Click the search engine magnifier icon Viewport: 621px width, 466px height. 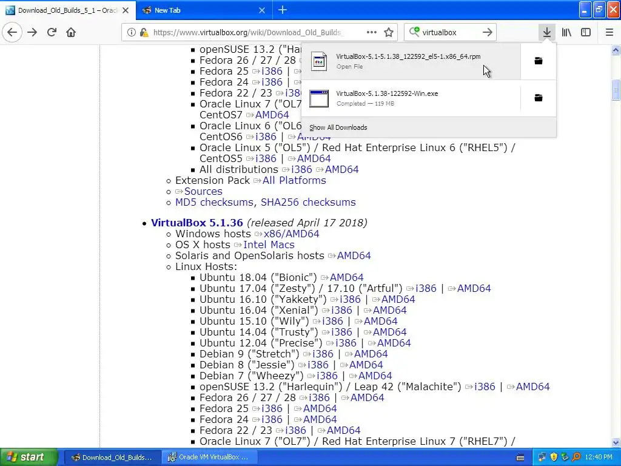[x=414, y=32]
